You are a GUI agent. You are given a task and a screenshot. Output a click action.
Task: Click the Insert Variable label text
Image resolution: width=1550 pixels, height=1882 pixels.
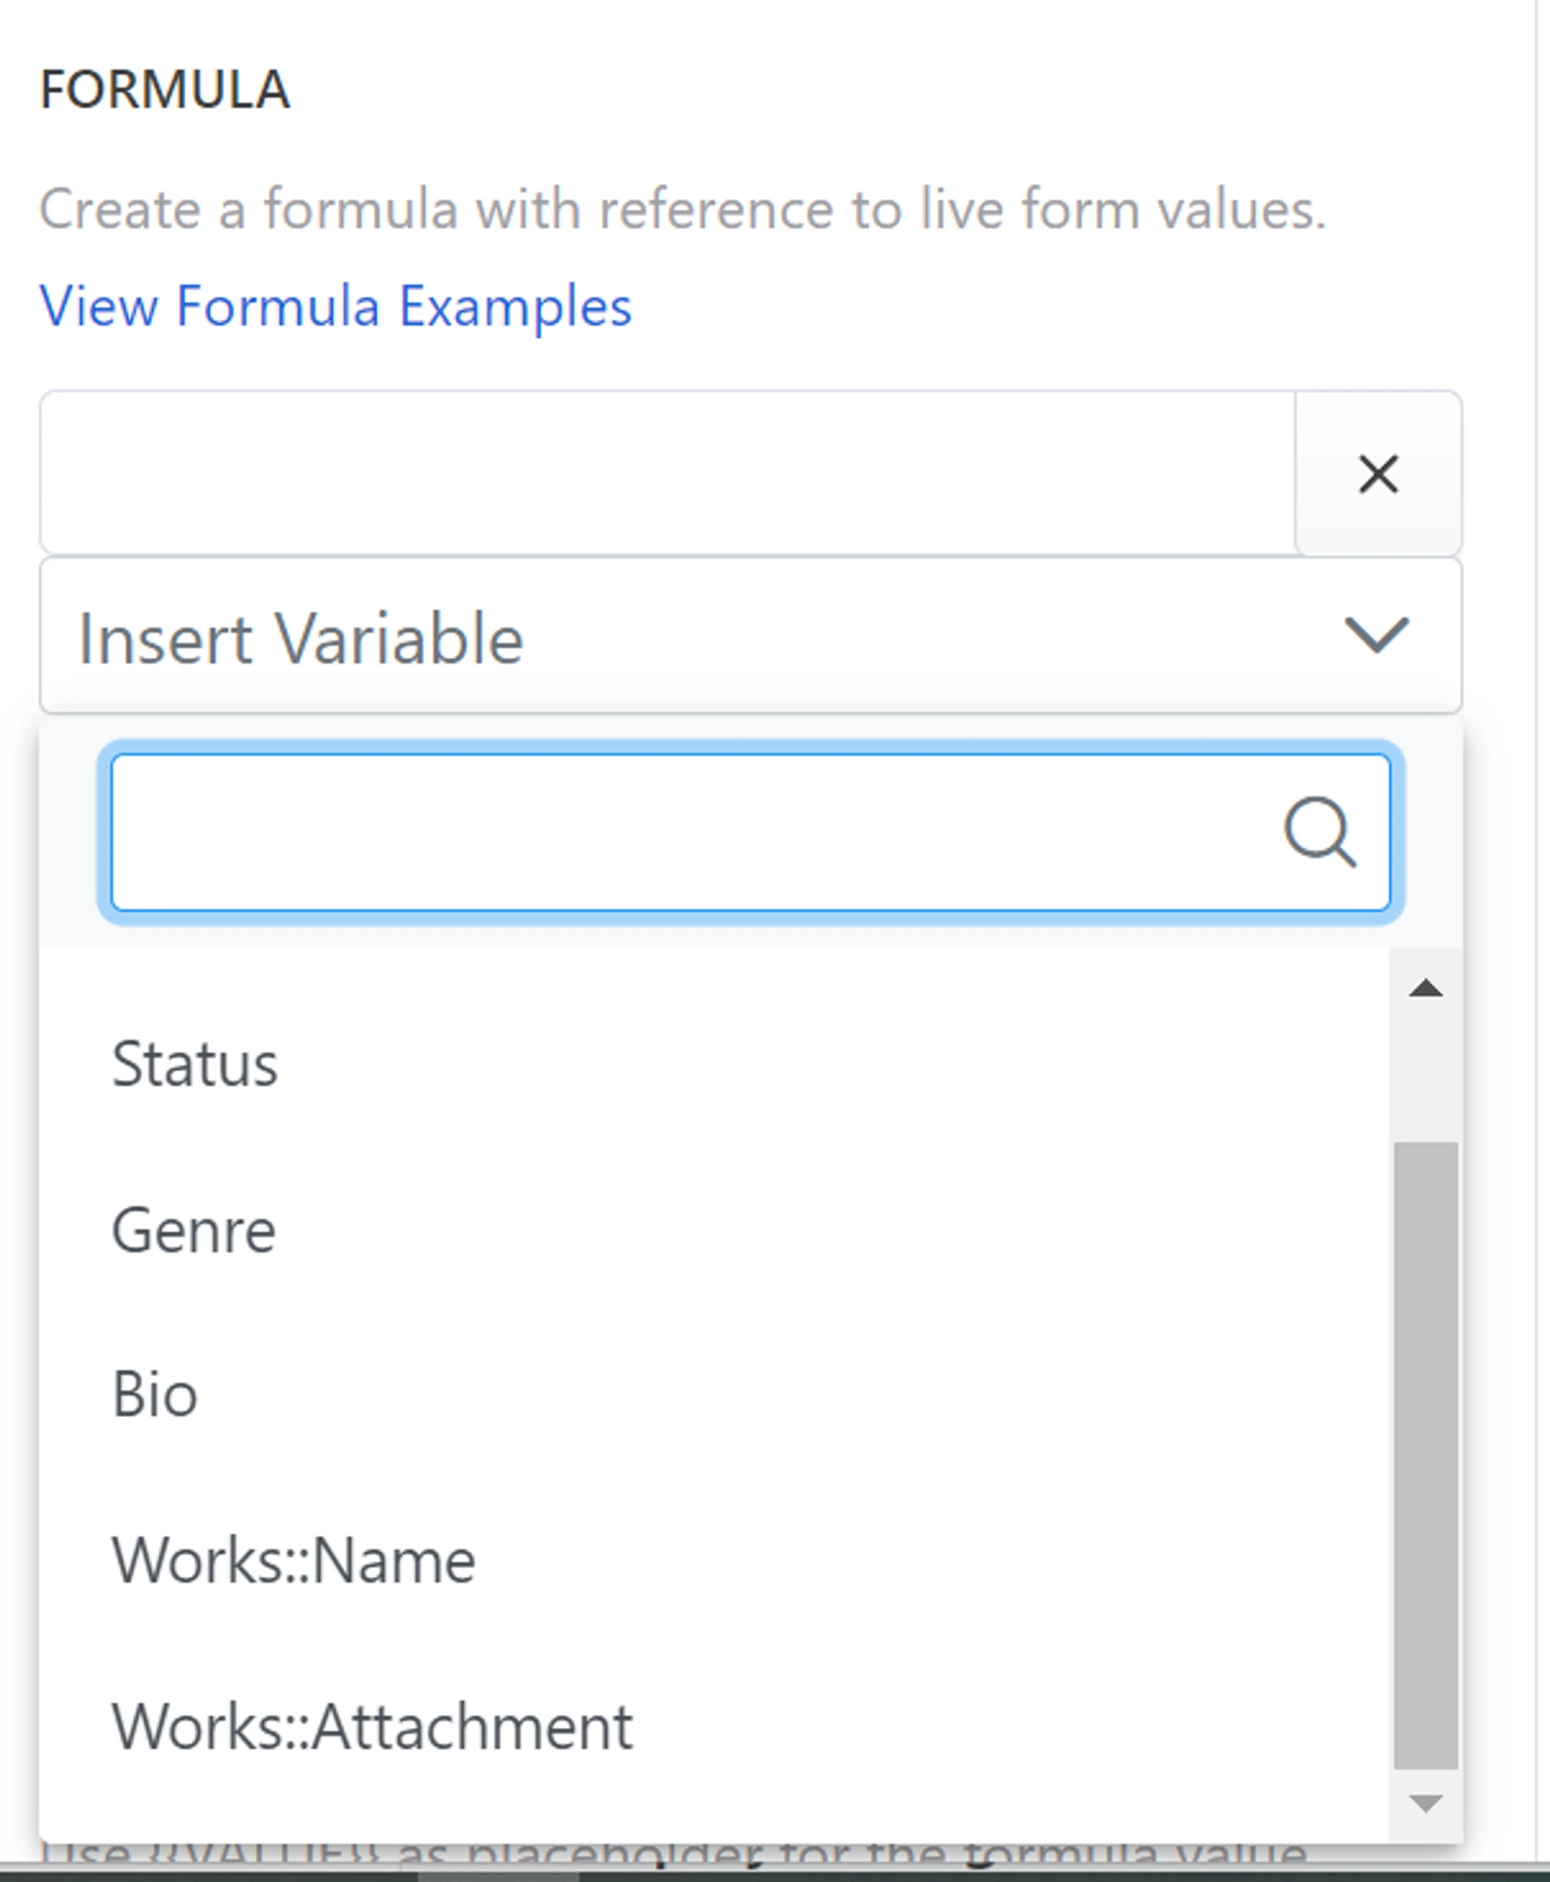coord(301,639)
